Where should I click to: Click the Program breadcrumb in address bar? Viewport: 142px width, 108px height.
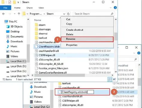pos(36,14)
